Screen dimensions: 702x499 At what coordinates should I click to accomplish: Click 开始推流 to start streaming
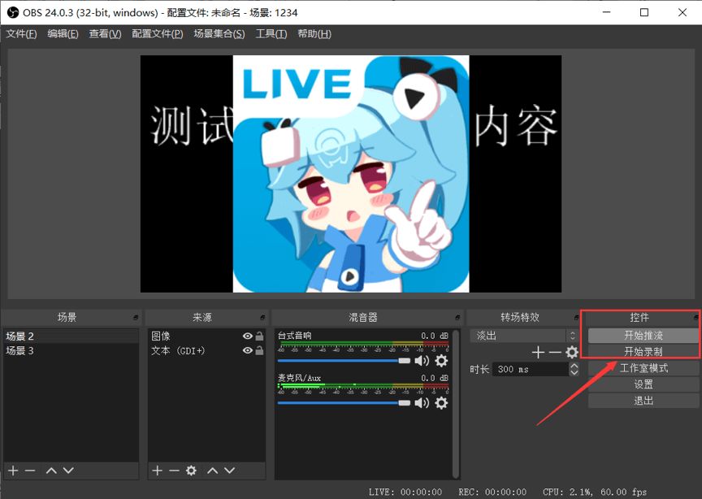643,336
